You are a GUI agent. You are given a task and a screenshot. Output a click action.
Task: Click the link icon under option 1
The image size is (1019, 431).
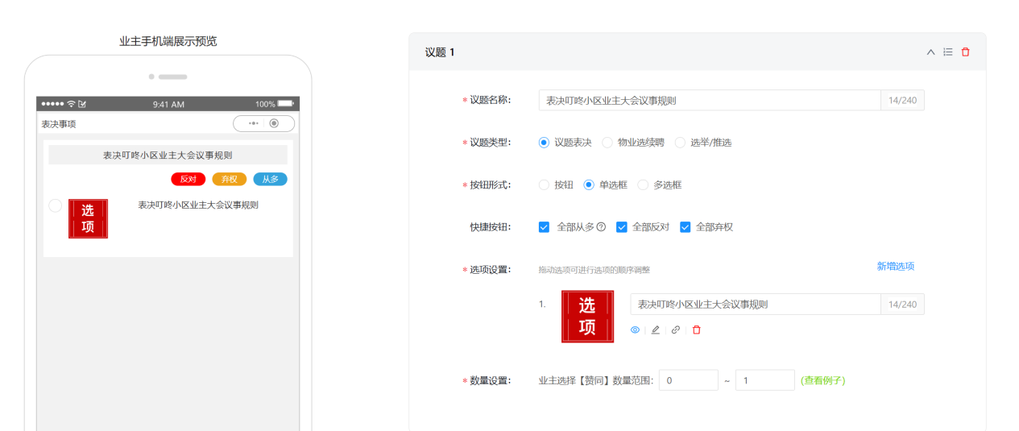pyautogui.click(x=676, y=330)
